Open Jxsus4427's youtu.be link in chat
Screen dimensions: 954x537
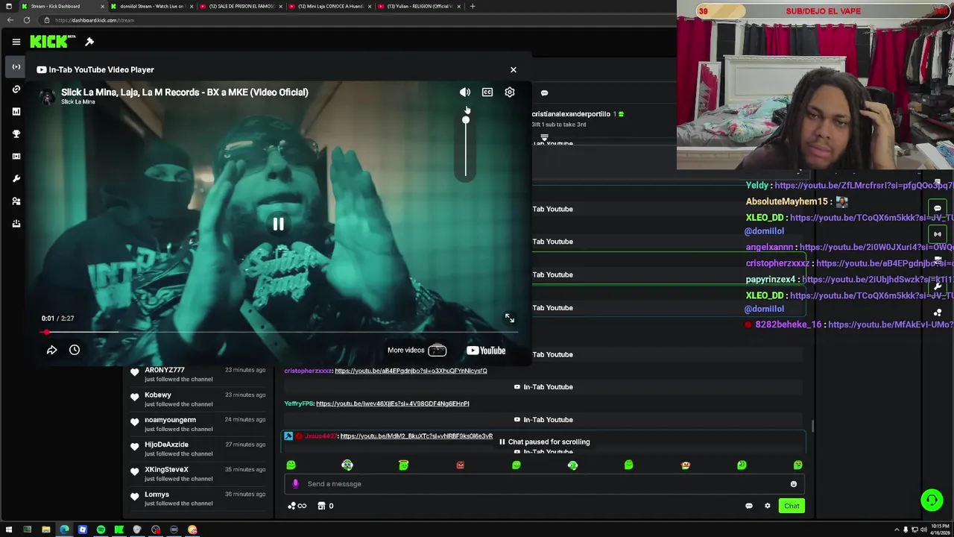click(x=416, y=436)
